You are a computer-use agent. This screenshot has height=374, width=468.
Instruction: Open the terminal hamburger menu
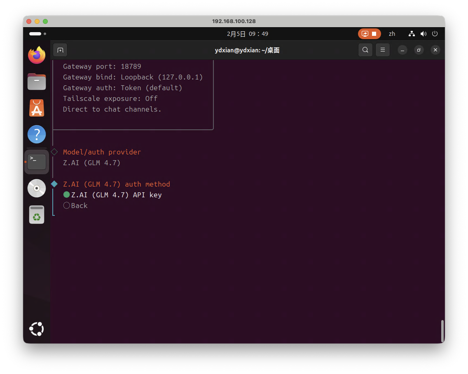click(382, 50)
